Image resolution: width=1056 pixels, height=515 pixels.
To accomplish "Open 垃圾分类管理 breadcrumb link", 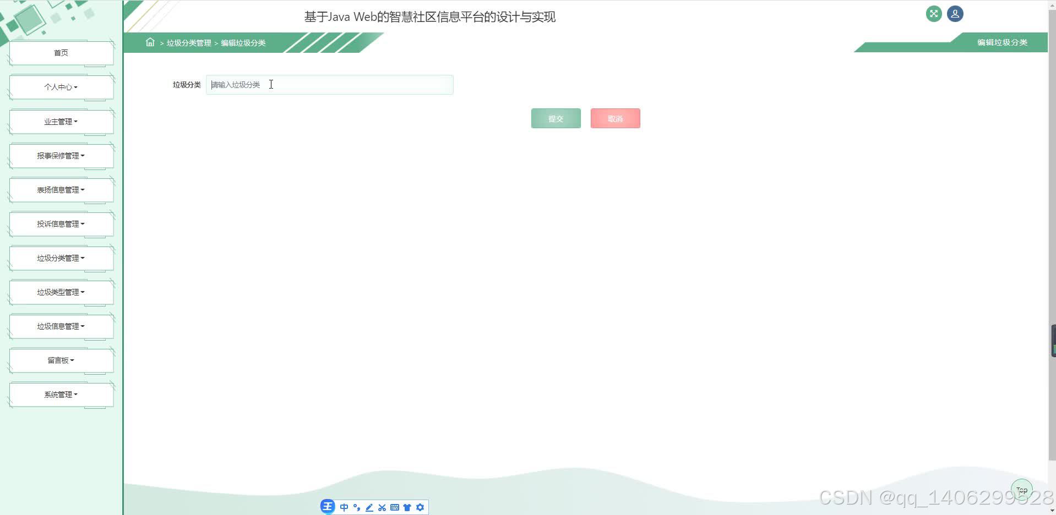I will coord(188,42).
